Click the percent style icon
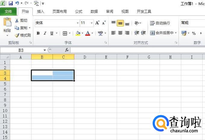 click(x=194, y=33)
